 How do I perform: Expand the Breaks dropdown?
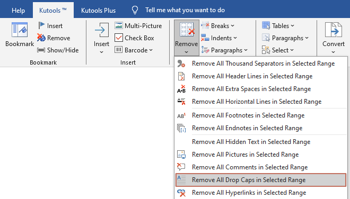coord(217,25)
